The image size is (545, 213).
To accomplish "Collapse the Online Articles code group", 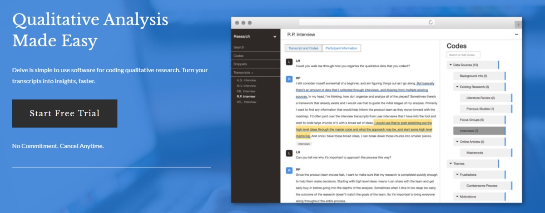I will point(457,142).
